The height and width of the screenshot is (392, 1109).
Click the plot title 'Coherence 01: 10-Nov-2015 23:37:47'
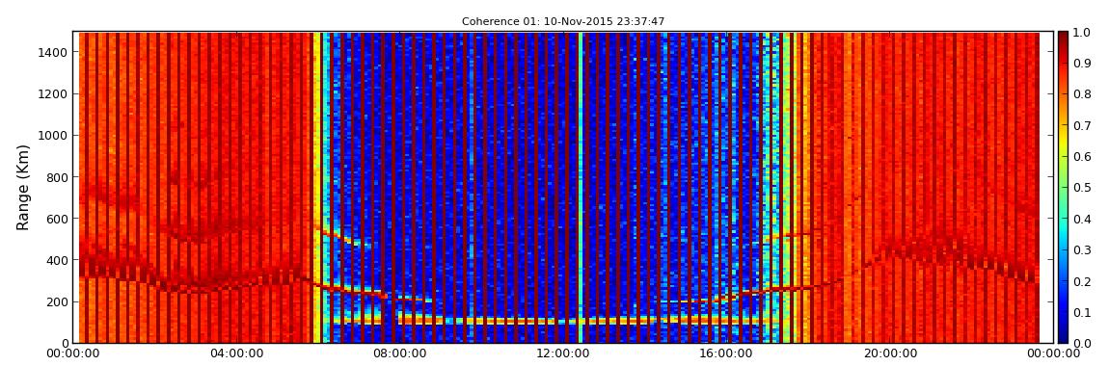563,22
